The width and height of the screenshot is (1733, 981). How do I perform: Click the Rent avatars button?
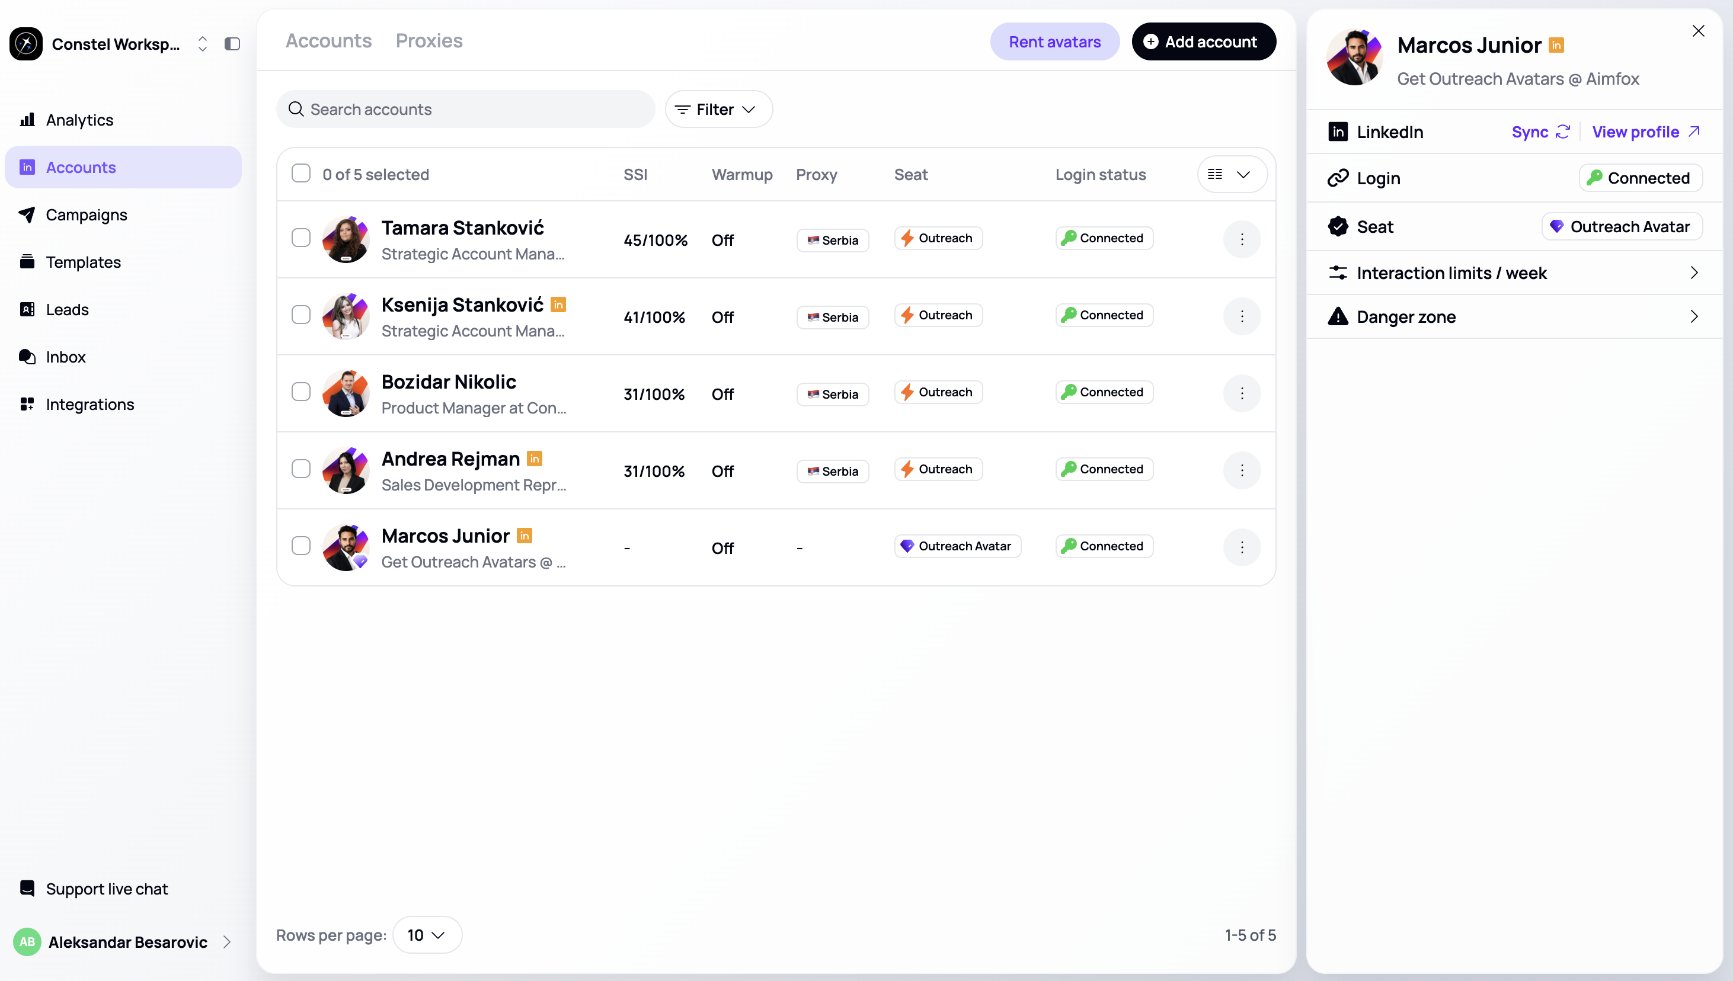point(1054,42)
